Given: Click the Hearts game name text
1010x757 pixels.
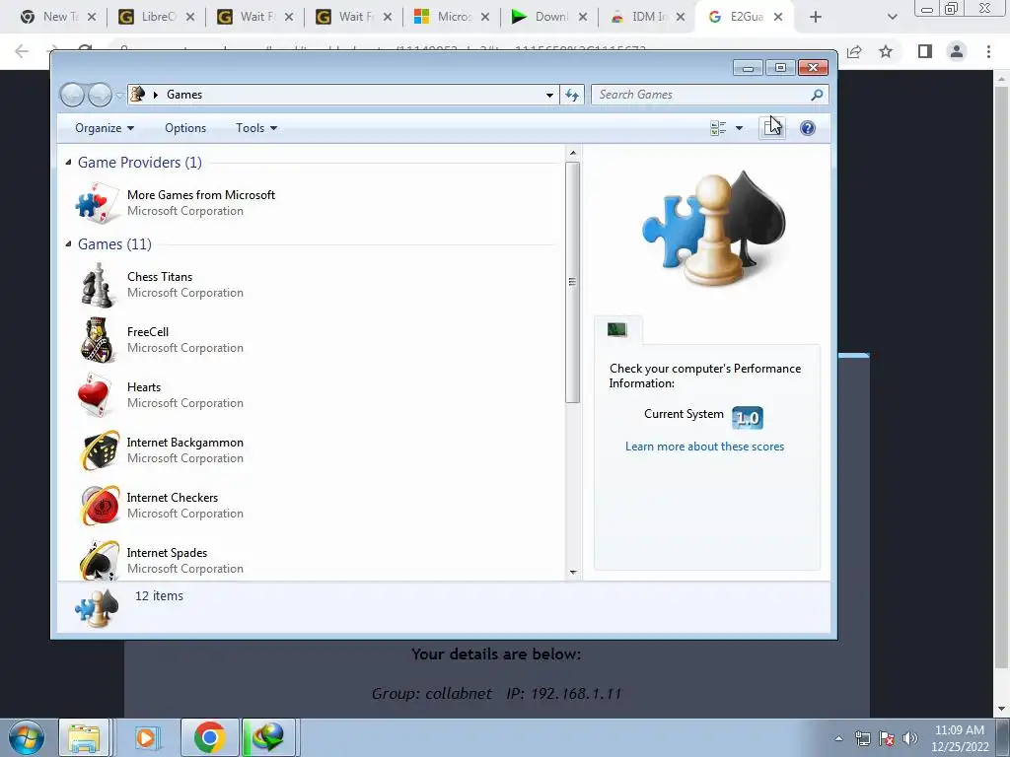Looking at the screenshot, I should pyautogui.click(x=144, y=386).
